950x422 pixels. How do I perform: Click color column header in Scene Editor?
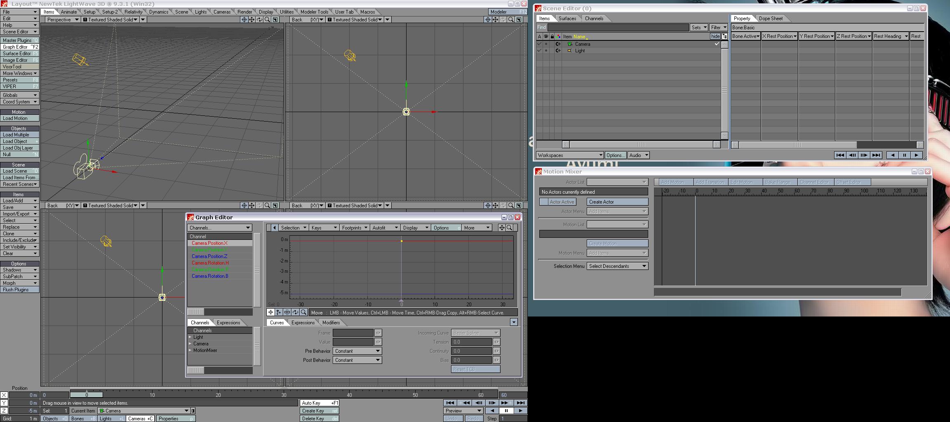click(558, 36)
